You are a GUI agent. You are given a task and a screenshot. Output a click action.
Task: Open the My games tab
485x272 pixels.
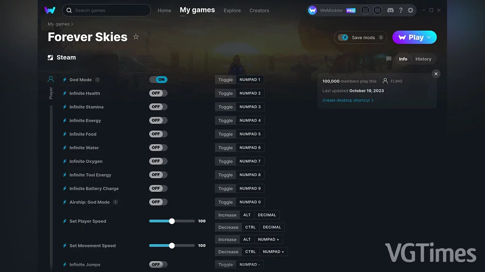click(197, 10)
